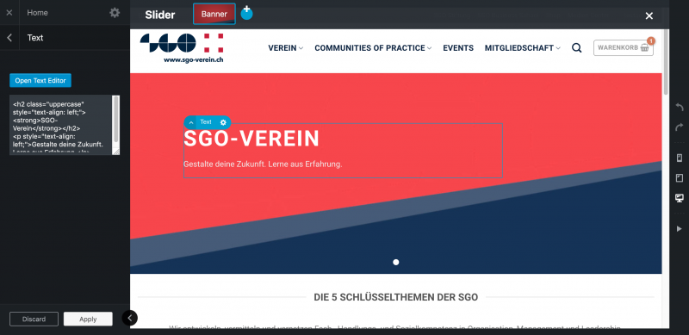Switch preview to mobile phone view
This screenshot has width=689, height=335.
tap(679, 158)
